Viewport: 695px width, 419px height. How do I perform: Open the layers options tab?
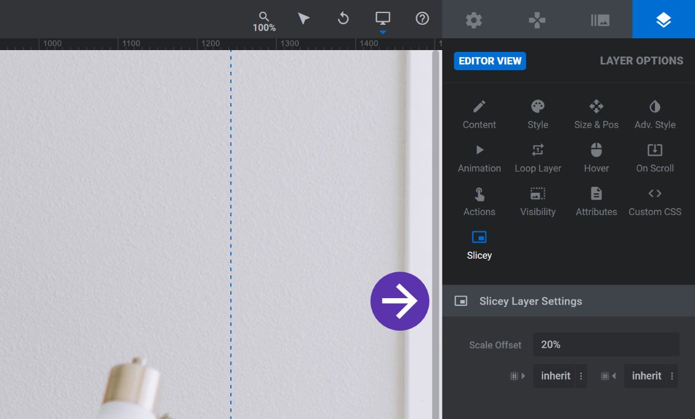tap(664, 19)
